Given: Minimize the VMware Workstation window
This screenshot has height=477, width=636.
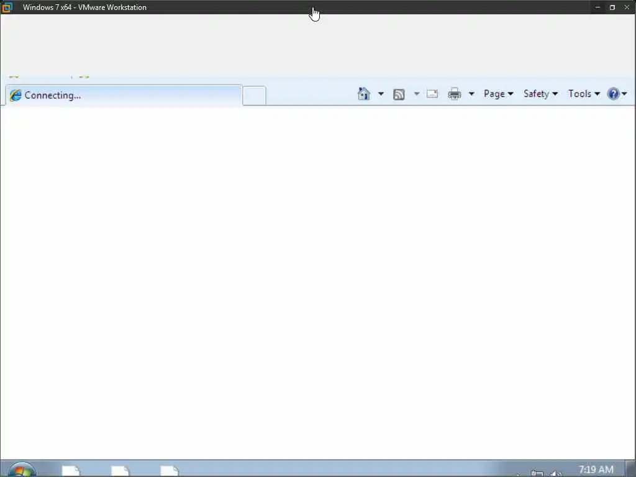Looking at the screenshot, I should click(x=597, y=7).
